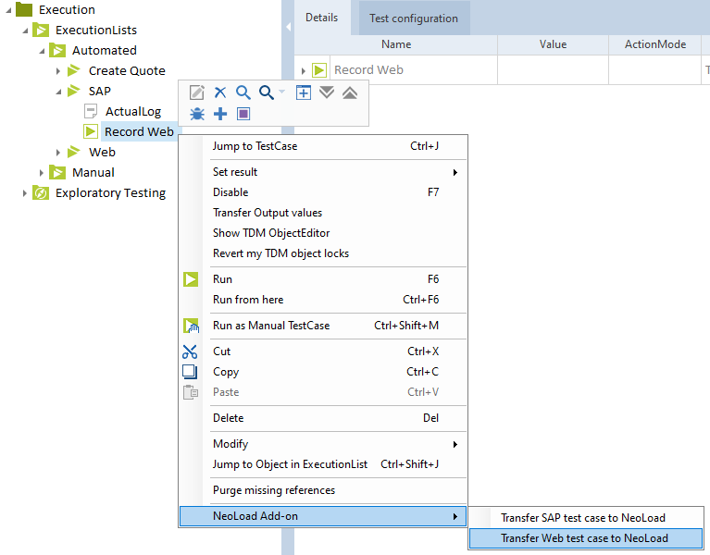Viewport: 710px width, 555px height.
Task: Open the Set result submenu
Action: [x=323, y=172]
